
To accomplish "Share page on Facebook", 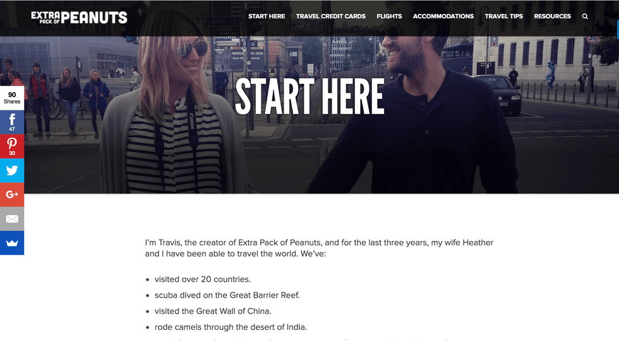I will click(12, 122).
